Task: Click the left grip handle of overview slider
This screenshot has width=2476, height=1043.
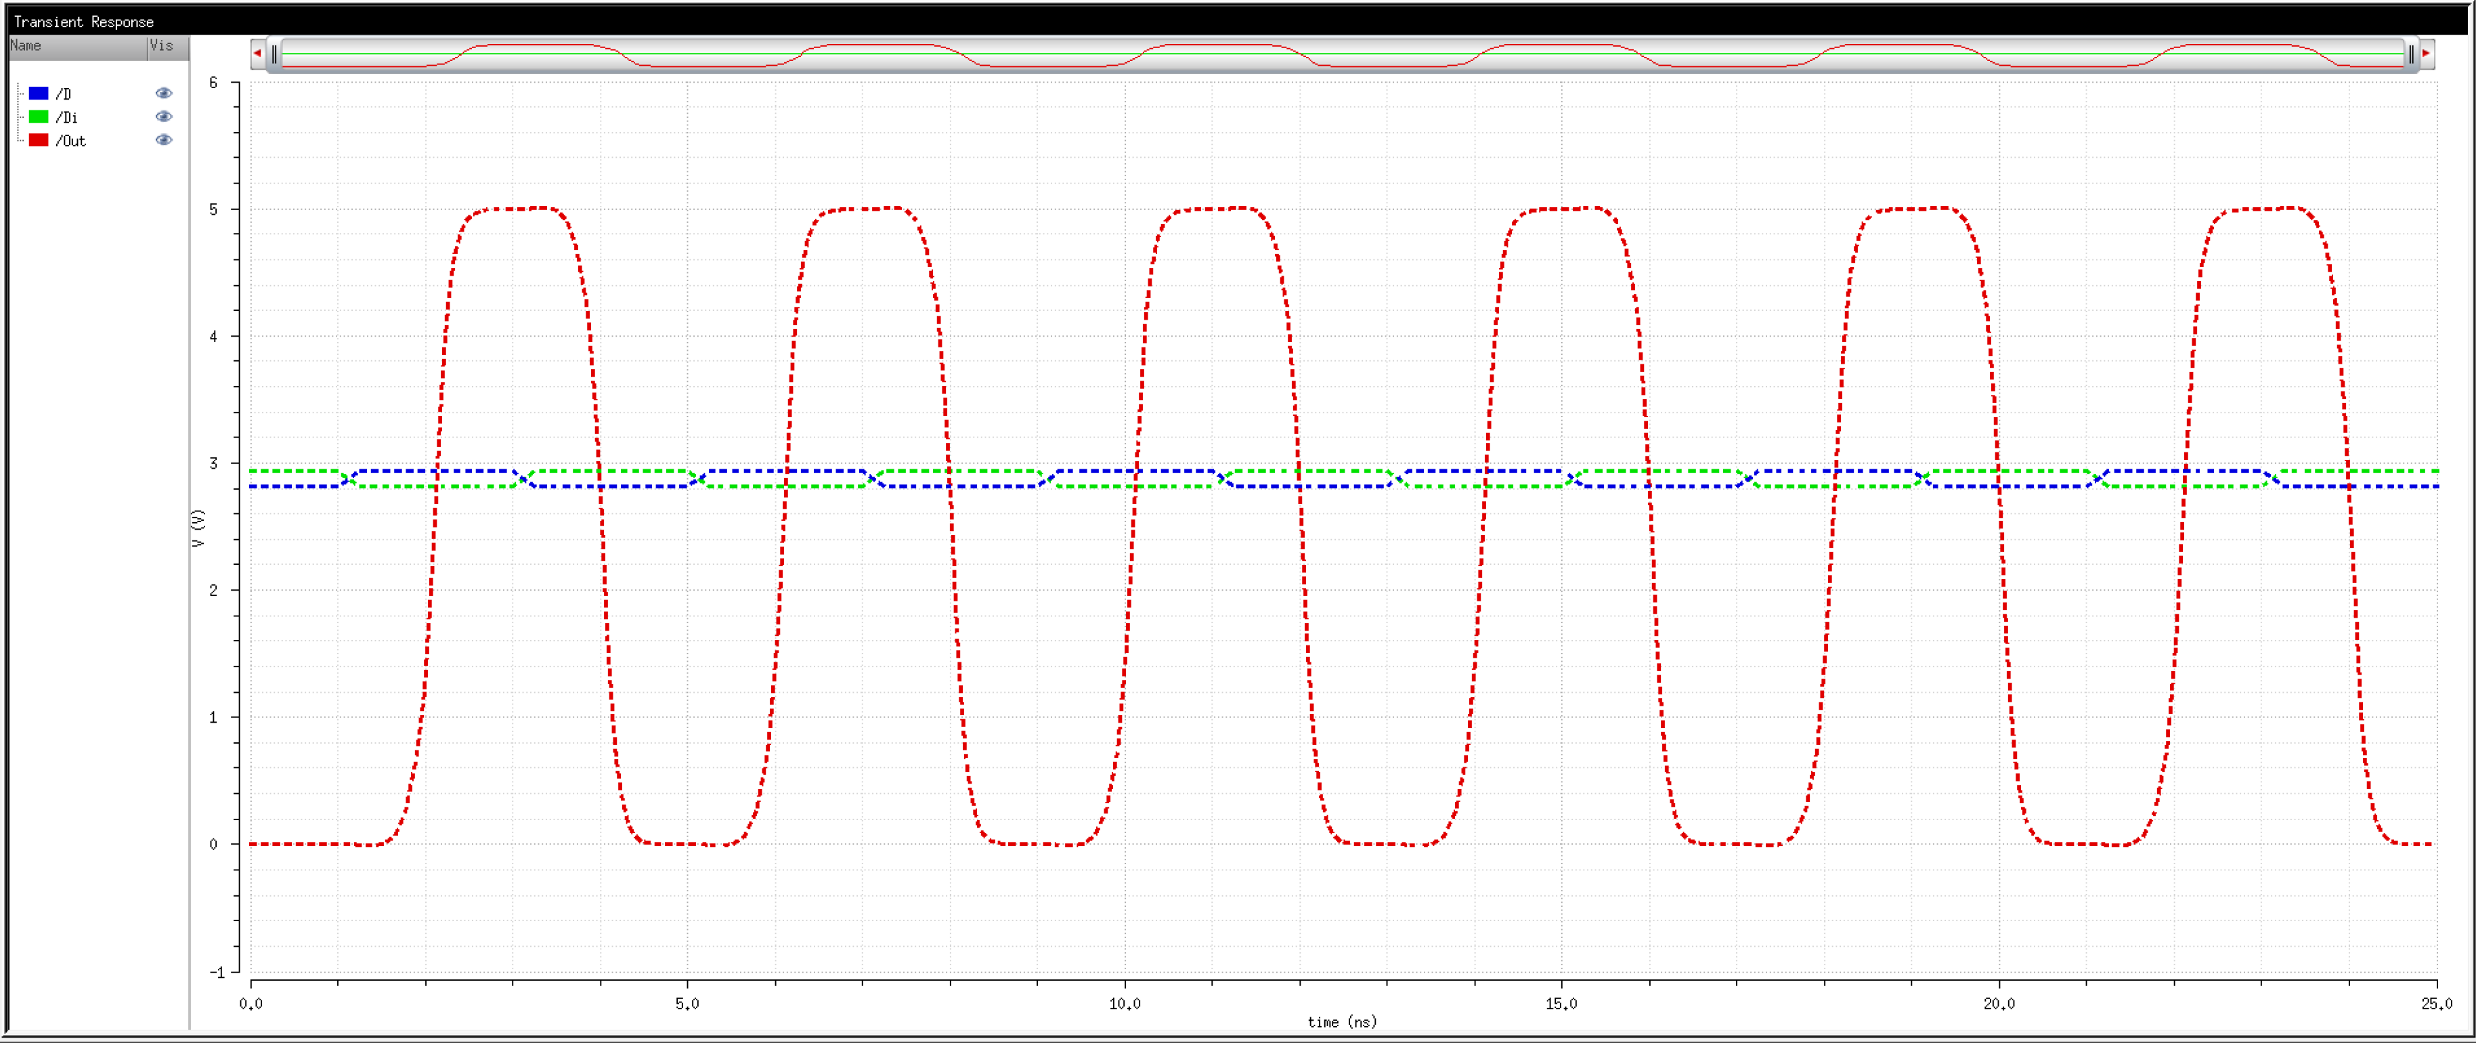Action: pyautogui.click(x=275, y=55)
